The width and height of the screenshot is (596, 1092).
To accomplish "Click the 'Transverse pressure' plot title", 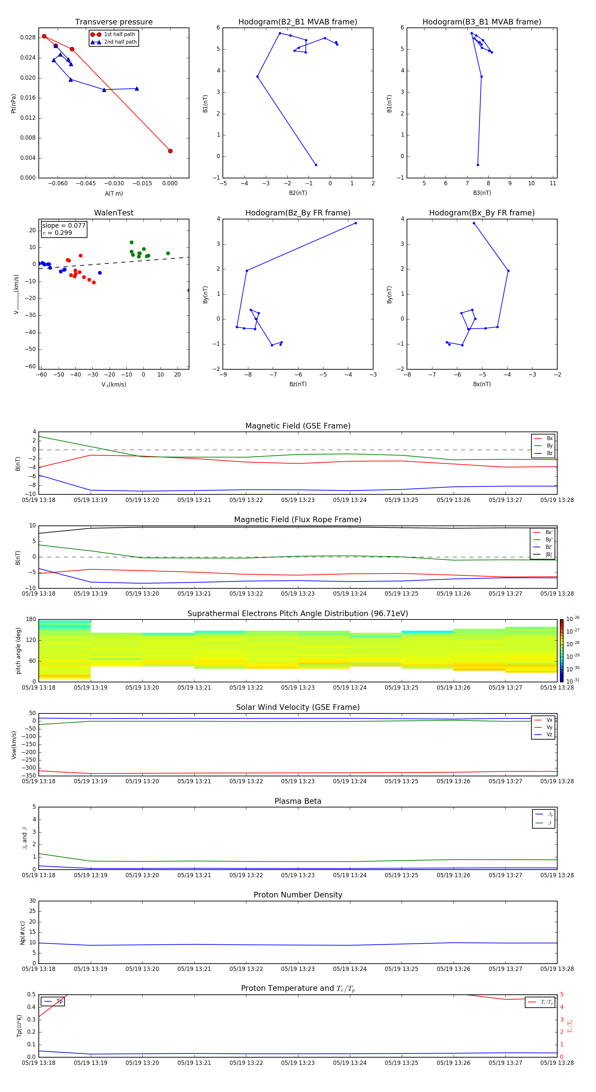I will tap(114, 22).
